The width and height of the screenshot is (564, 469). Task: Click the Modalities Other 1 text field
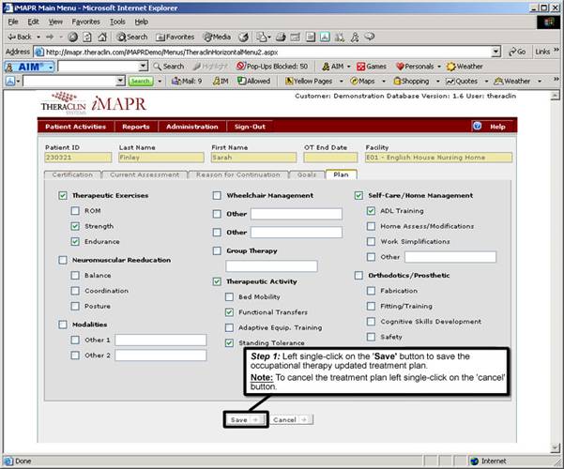[160, 340]
